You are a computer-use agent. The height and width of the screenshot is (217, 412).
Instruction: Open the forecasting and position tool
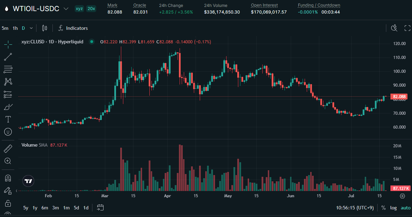click(8, 94)
